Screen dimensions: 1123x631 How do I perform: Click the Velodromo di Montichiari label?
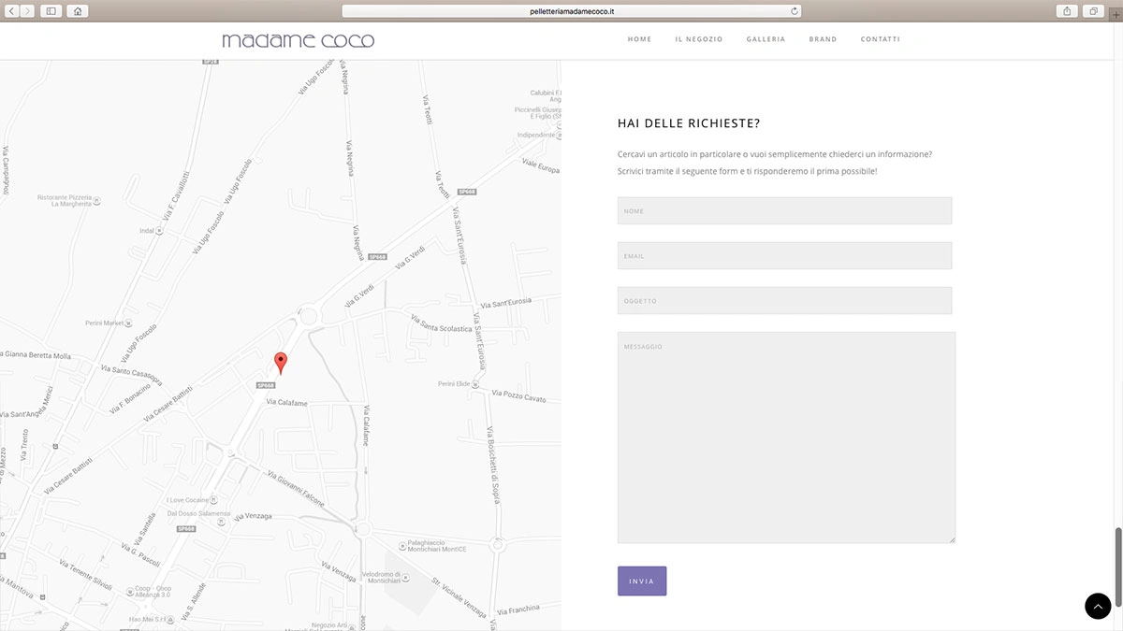(382, 579)
